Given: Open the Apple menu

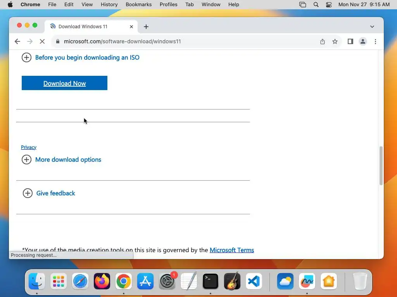Looking at the screenshot, I should click(10, 5).
